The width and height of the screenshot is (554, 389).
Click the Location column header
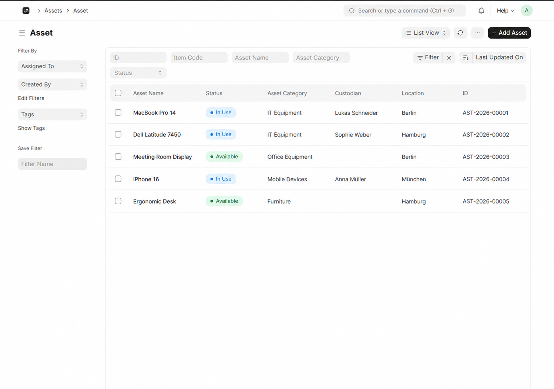(x=413, y=93)
